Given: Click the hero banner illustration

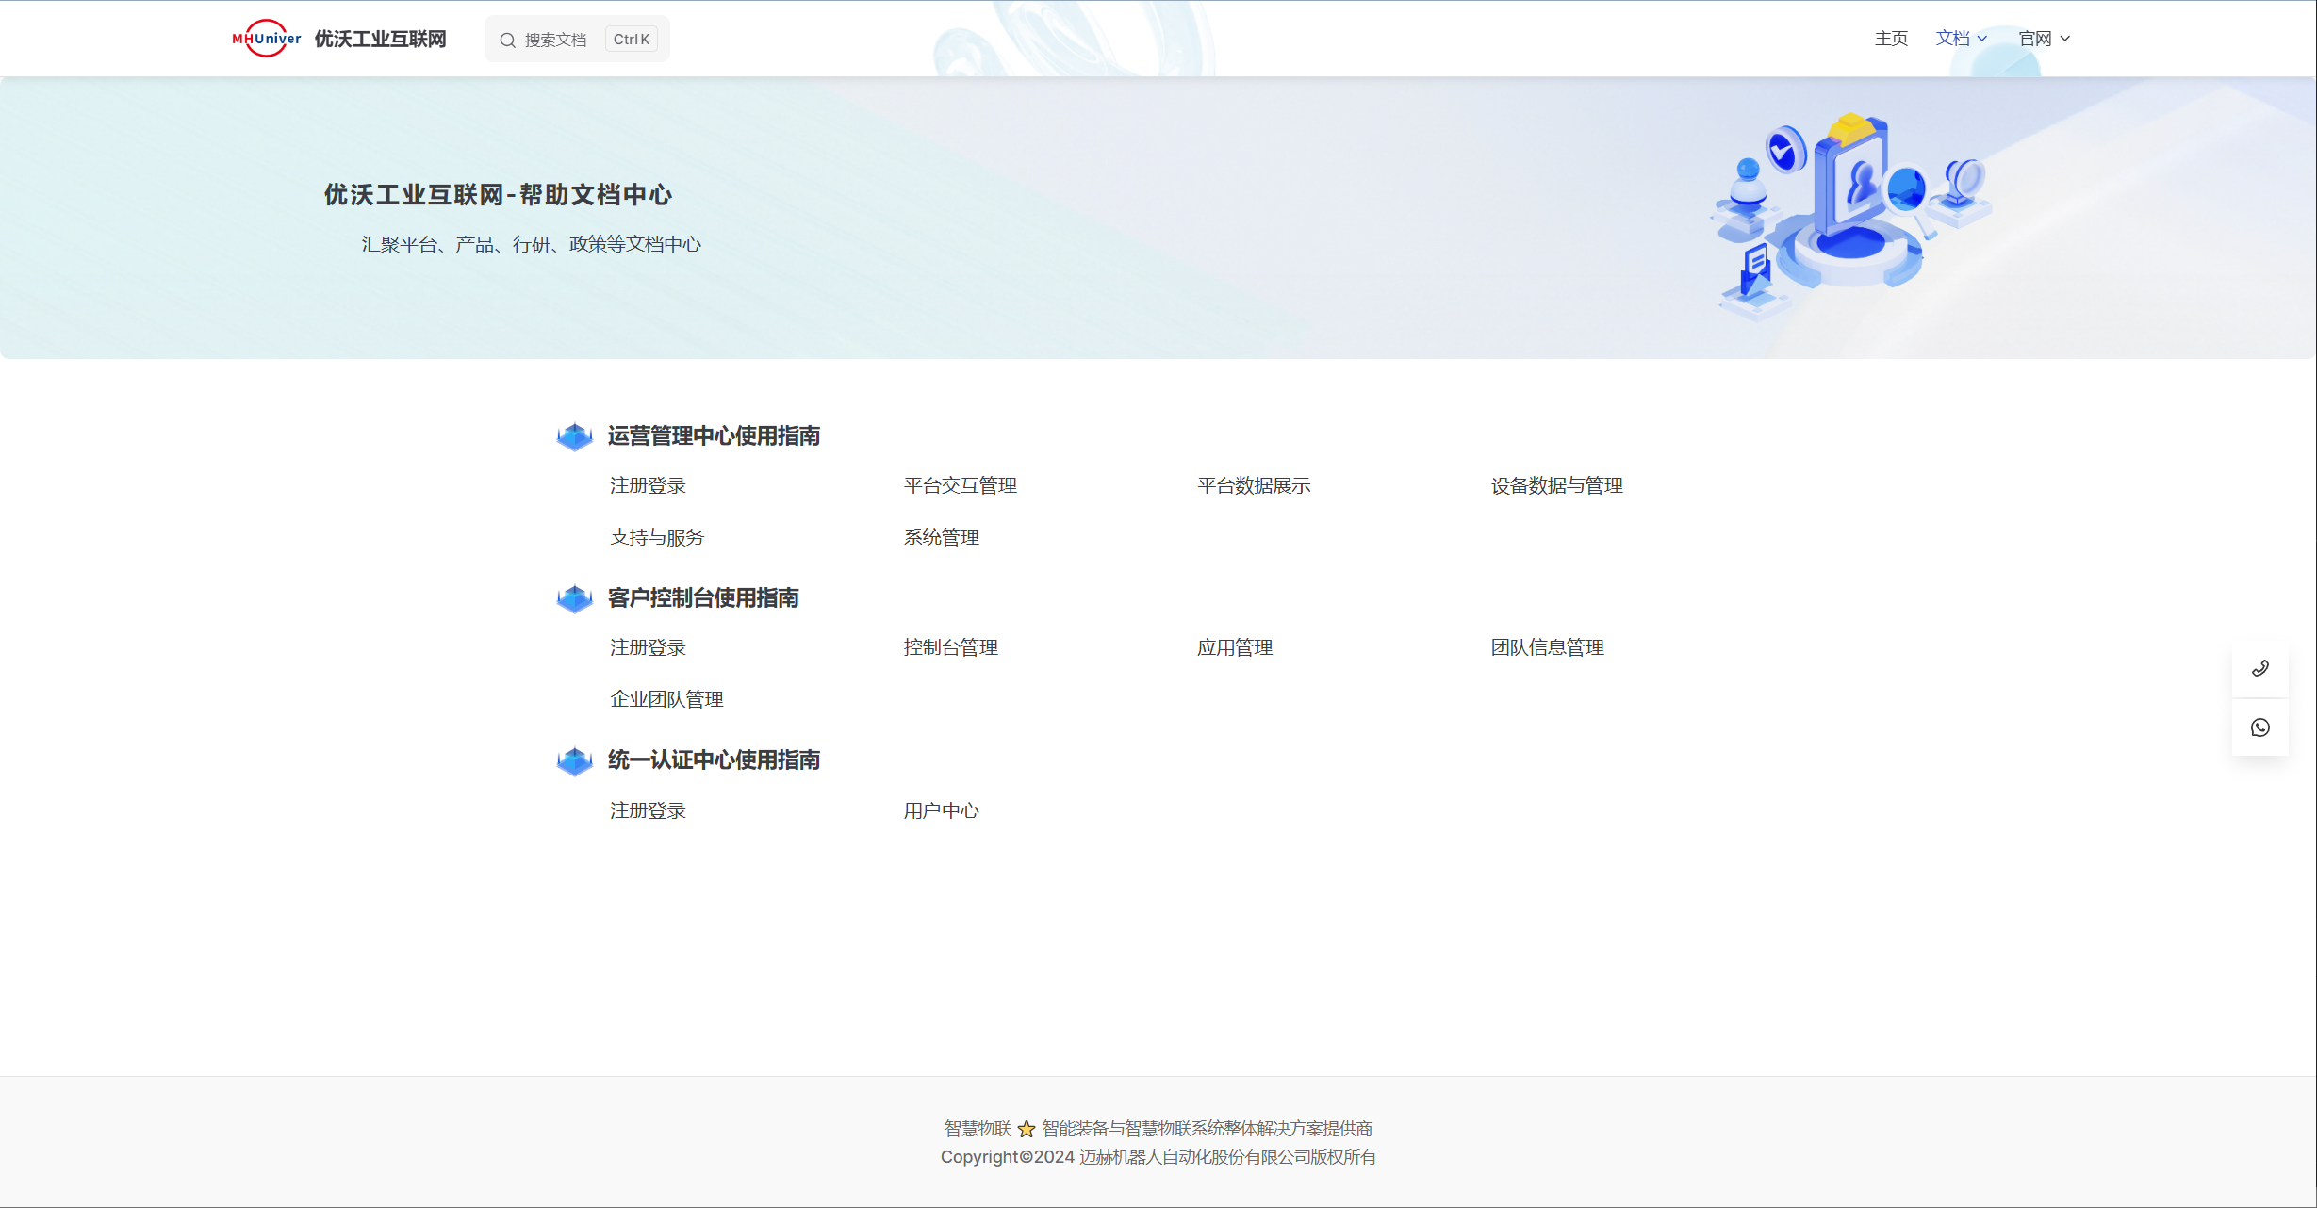Looking at the screenshot, I should pyautogui.click(x=1848, y=217).
